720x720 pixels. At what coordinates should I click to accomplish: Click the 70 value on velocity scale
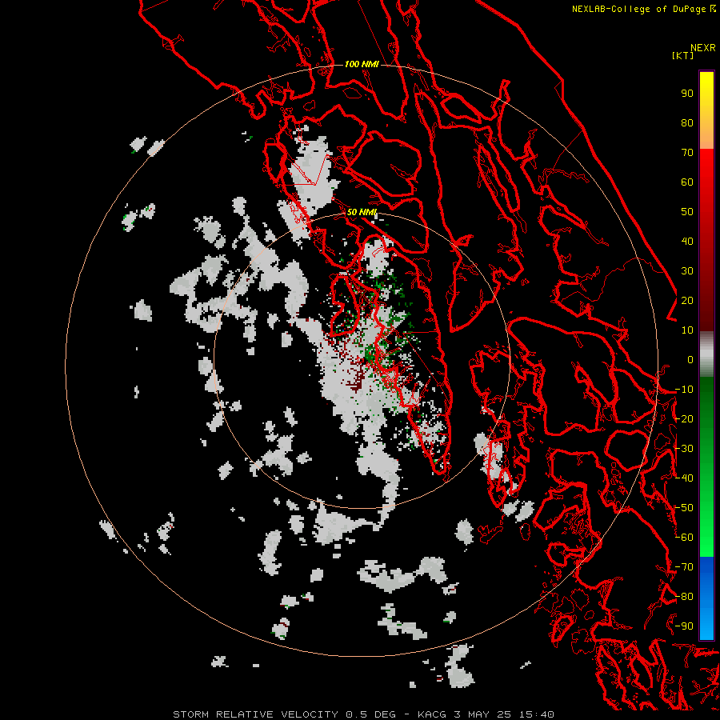[687, 153]
